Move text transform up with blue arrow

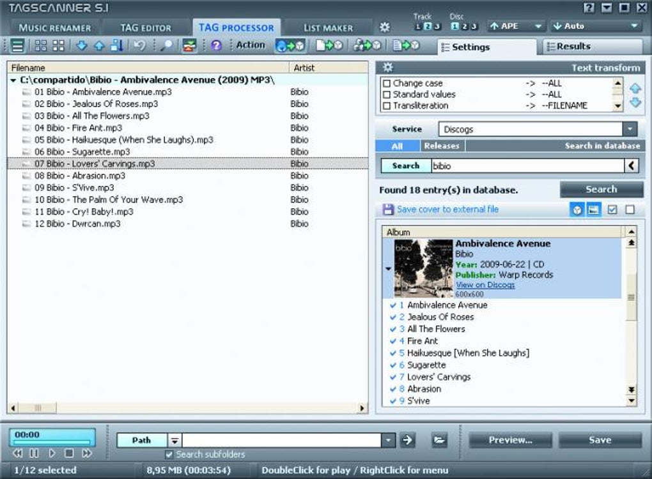click(x=635, y=89)
